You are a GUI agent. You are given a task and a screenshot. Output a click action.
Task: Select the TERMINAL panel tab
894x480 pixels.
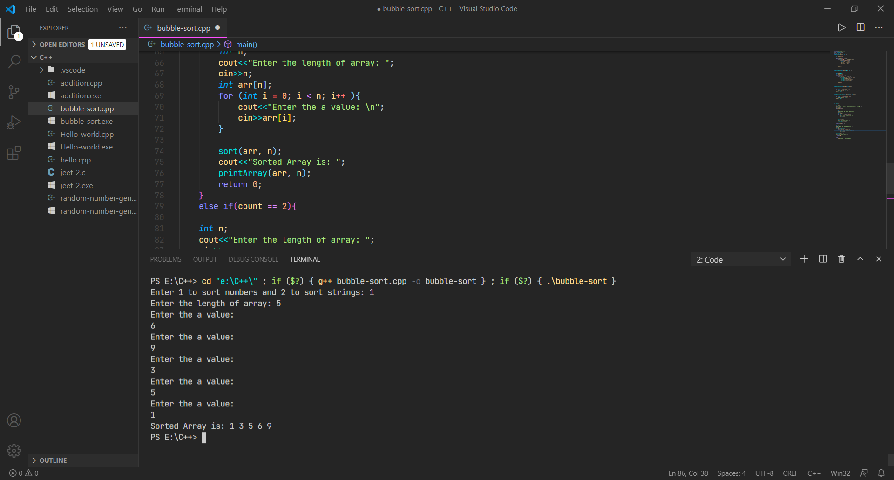(x=305, y=259)
